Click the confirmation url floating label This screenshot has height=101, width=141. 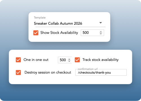click(88, 69)
